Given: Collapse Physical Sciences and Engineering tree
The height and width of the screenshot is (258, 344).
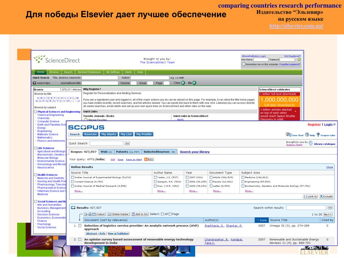Looking at the screenshot, I should [36, 112].
